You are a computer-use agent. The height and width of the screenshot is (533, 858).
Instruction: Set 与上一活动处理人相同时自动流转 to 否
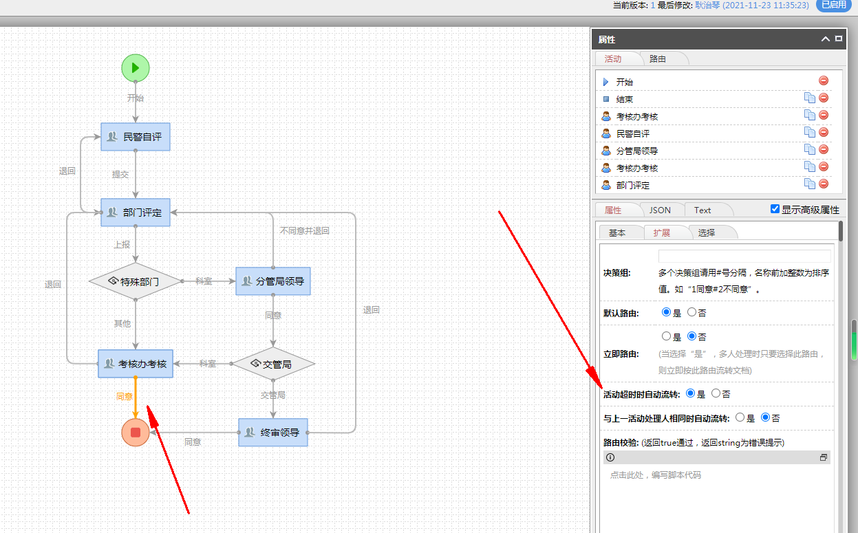(x=765, y=417)
